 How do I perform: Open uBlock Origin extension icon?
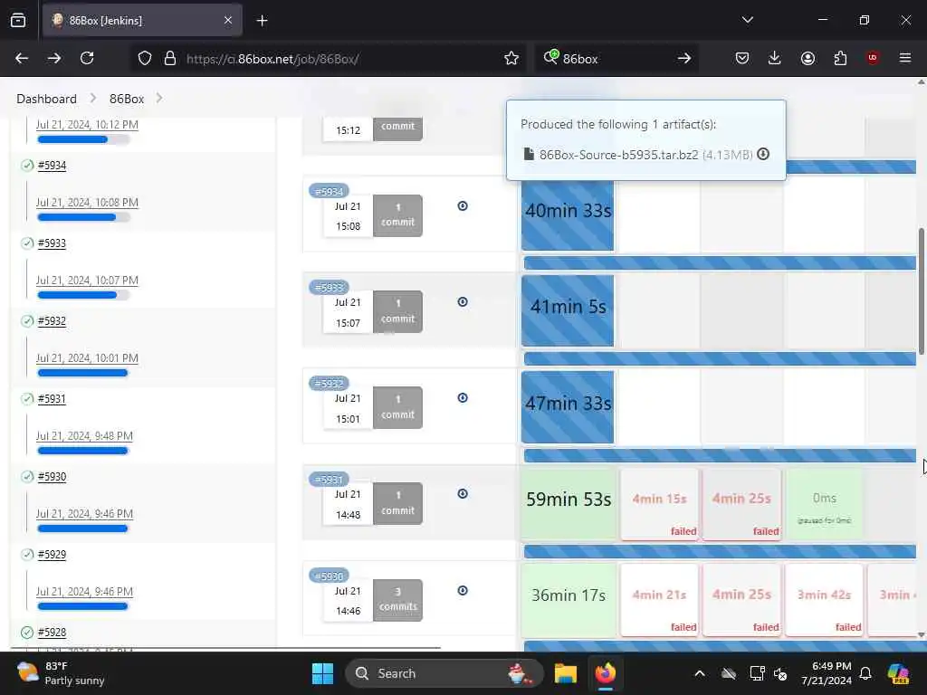(x=872, y=58)
